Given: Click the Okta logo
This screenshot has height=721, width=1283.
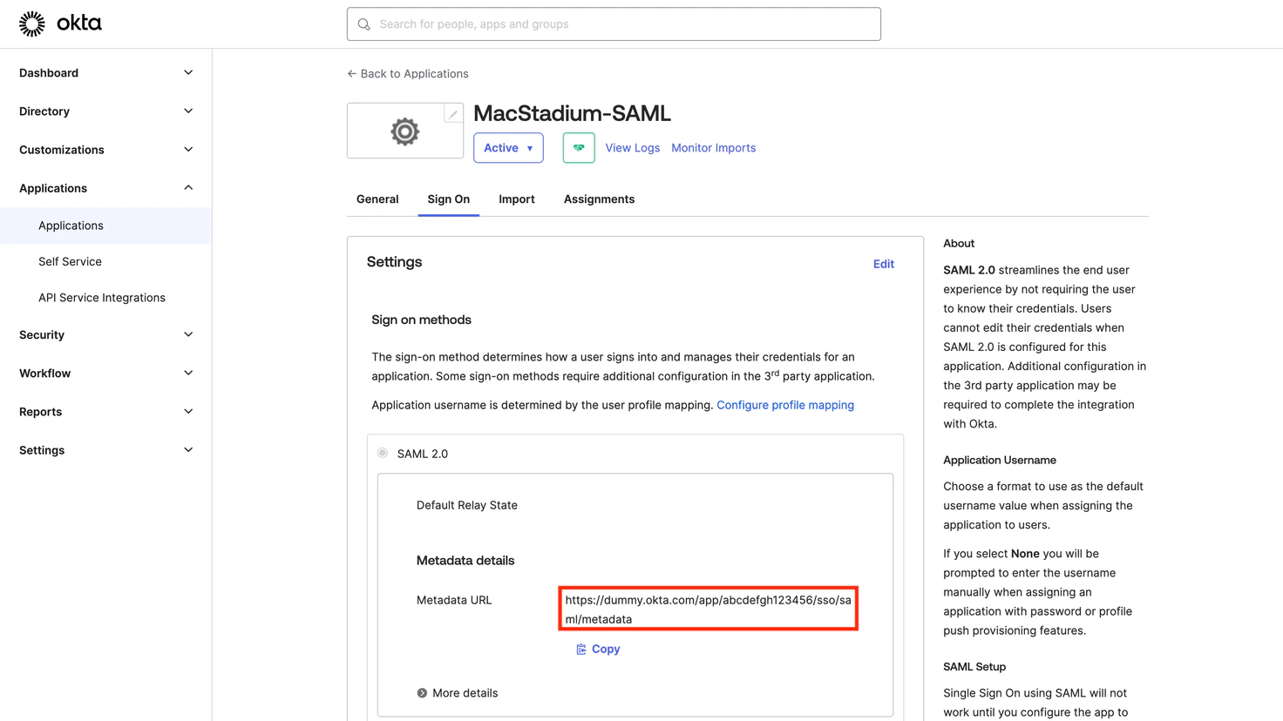Looking at the screenshot, I should click(x=60, y=24).
